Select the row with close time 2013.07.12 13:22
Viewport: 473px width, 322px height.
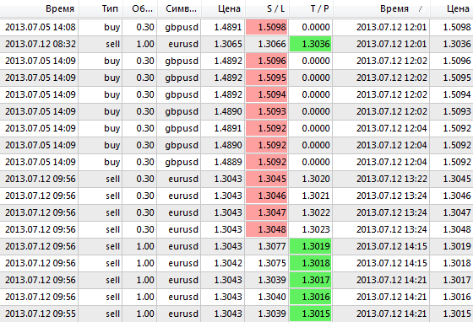pyautogui.click(x=236, y=179)
